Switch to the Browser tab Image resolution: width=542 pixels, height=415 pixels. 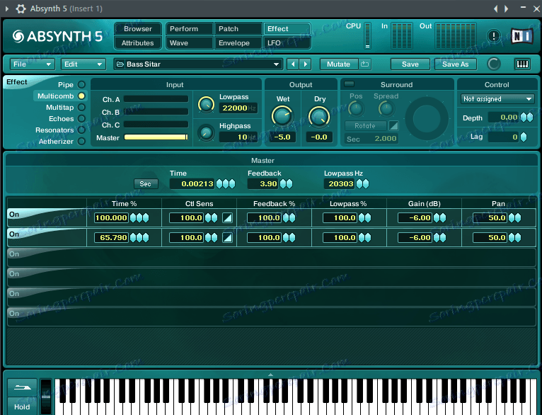pyautogui.click(x=138, y=29)
